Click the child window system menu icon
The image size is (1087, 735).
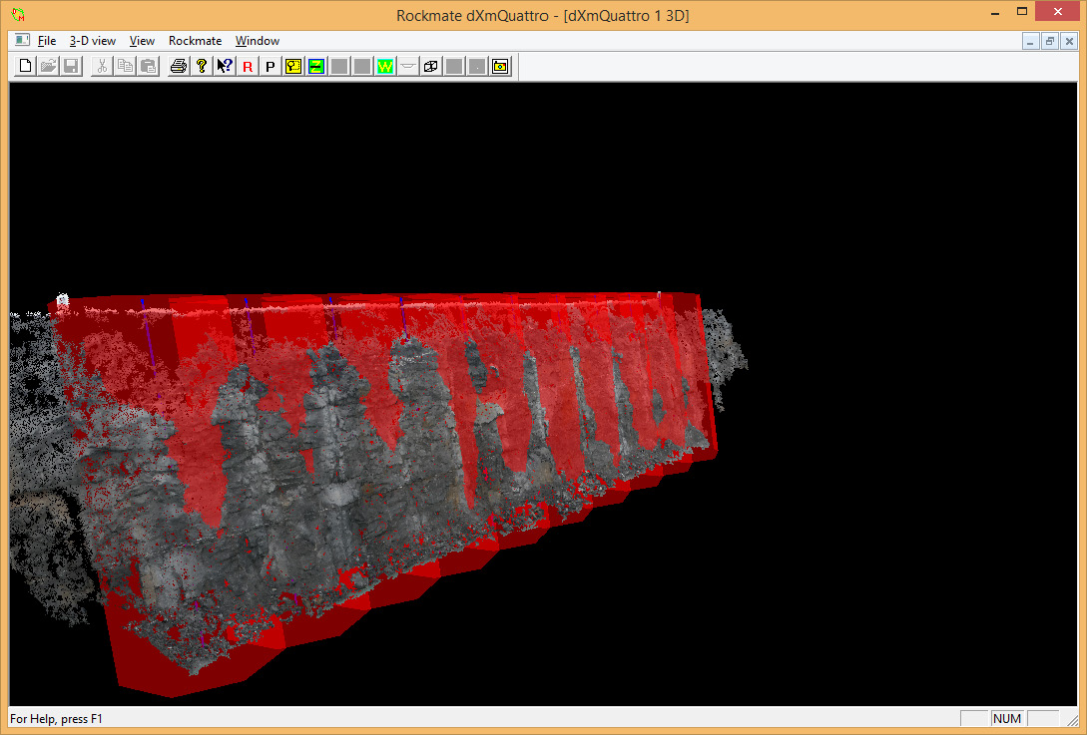pos(21,40)
